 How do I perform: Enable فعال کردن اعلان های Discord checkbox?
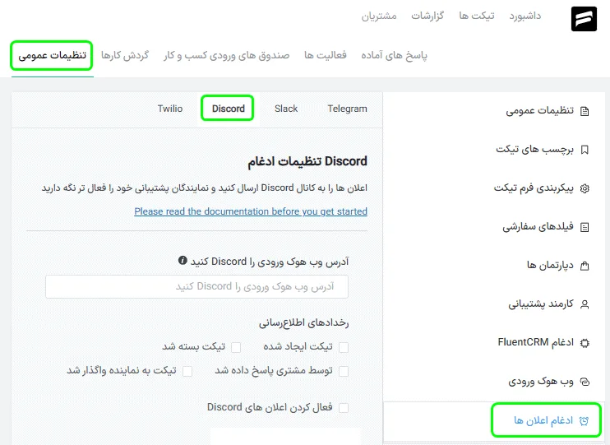(344, 408)
